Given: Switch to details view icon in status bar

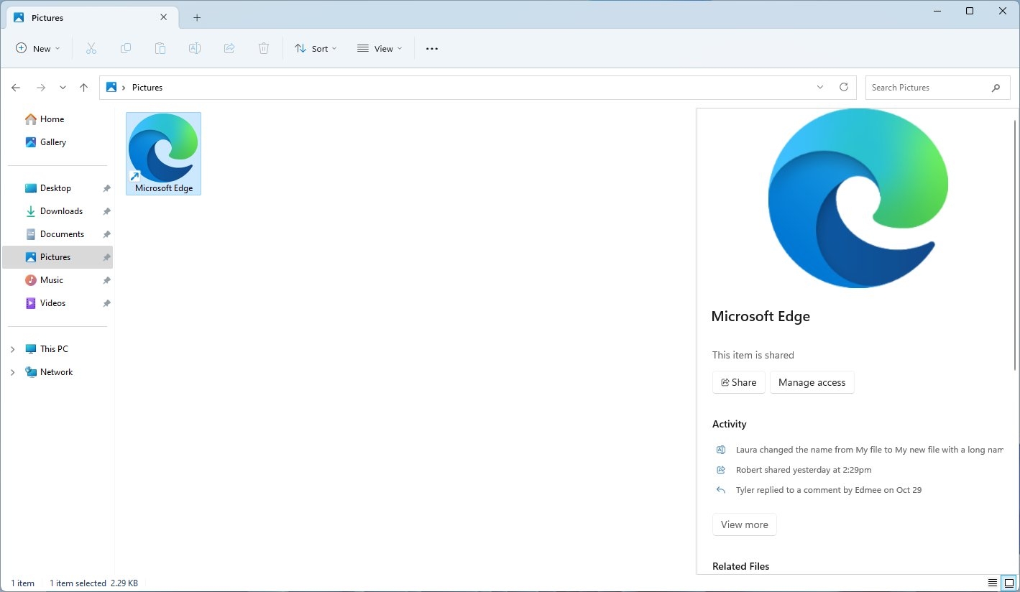Looking at the screenshot, I should point(993,583).
